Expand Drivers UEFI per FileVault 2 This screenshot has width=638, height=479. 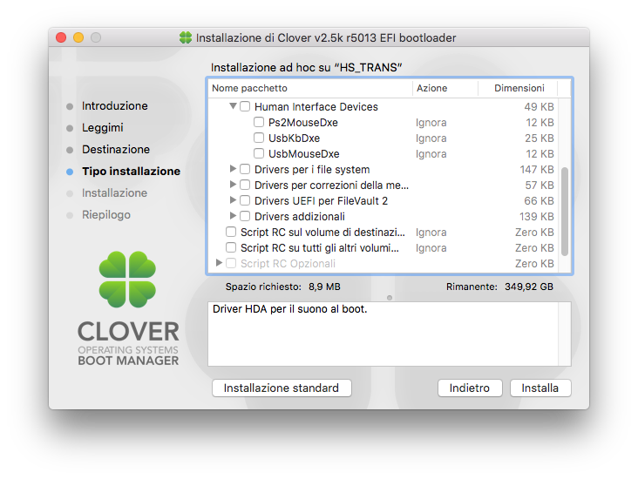(x=233, y=200)
